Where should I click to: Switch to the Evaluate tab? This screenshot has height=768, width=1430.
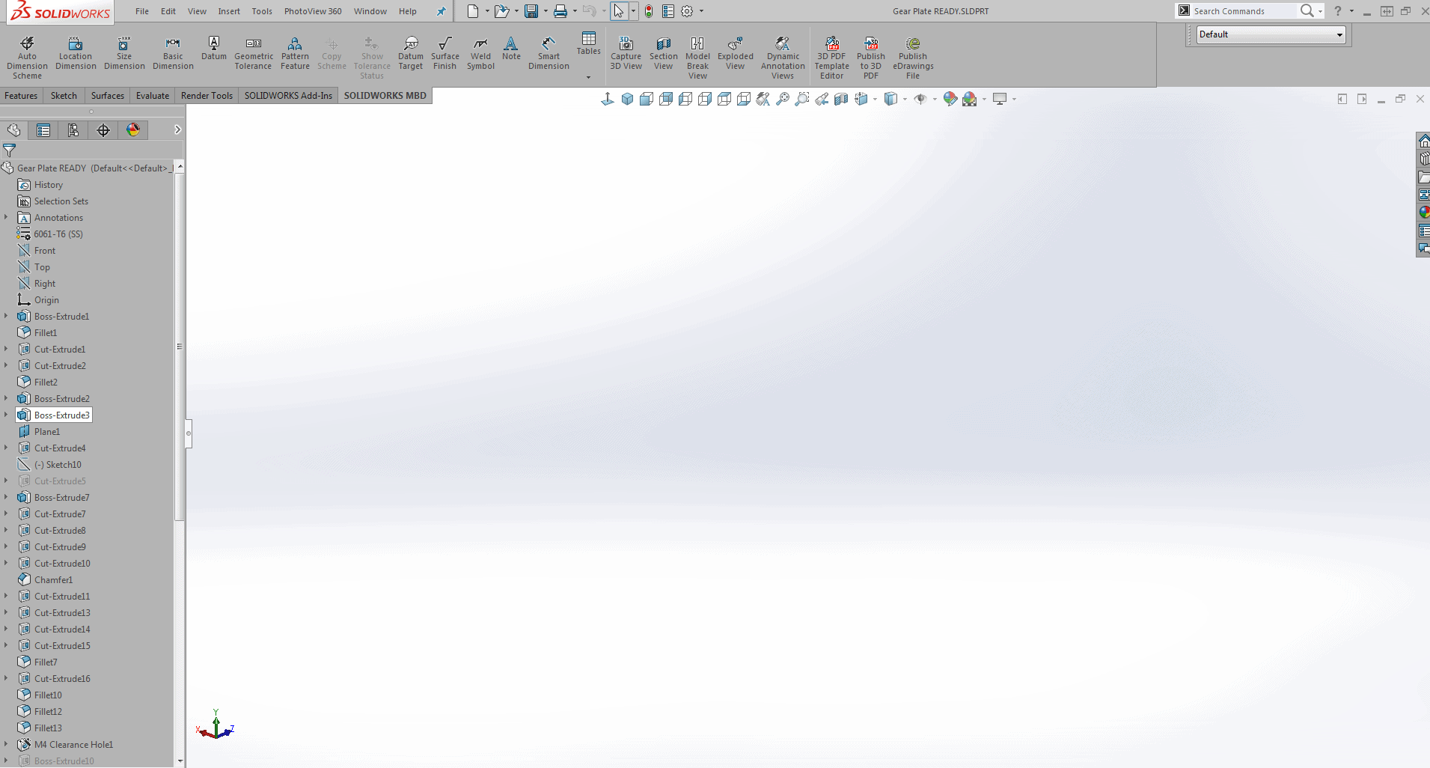153,96
